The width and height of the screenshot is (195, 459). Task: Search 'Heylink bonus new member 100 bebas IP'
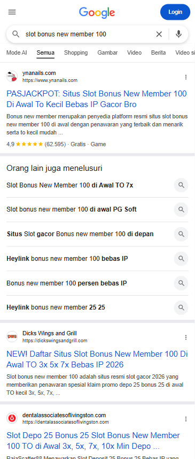click(67, 259)
